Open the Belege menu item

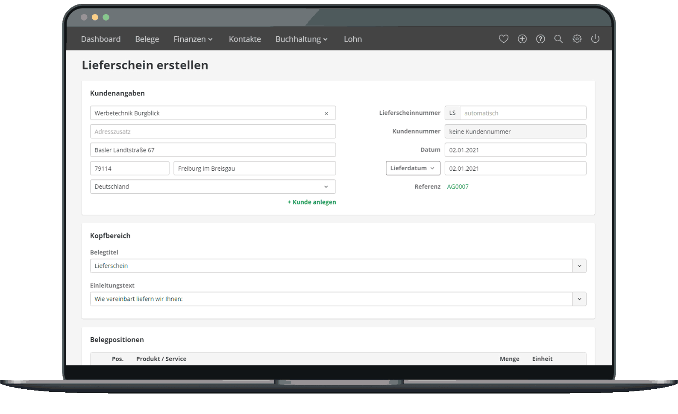click(x=147, y=39)
